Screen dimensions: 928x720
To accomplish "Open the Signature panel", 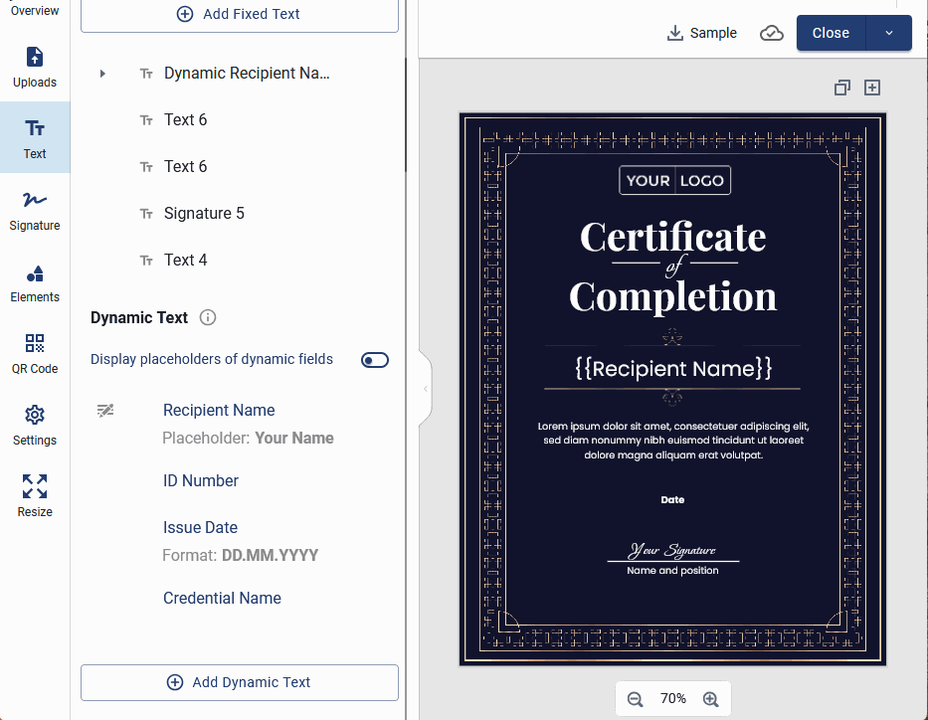I will 34,210.
